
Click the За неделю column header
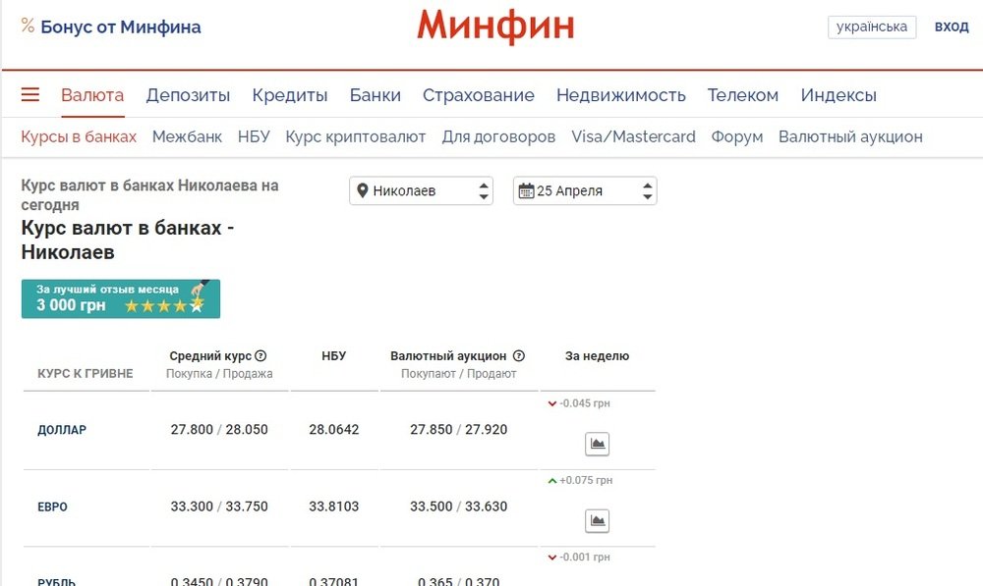coord(597,355)
